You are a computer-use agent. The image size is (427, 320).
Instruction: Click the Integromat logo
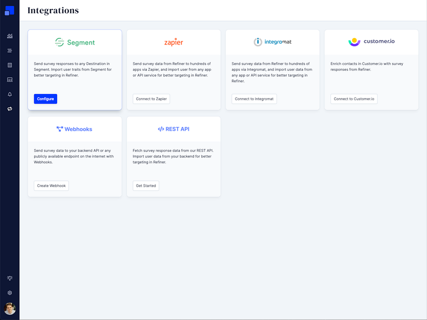[x=273, y=42]
